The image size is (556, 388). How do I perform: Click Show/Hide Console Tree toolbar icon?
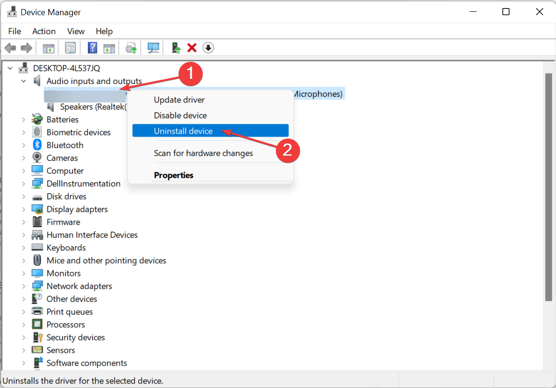pos(48,48)
